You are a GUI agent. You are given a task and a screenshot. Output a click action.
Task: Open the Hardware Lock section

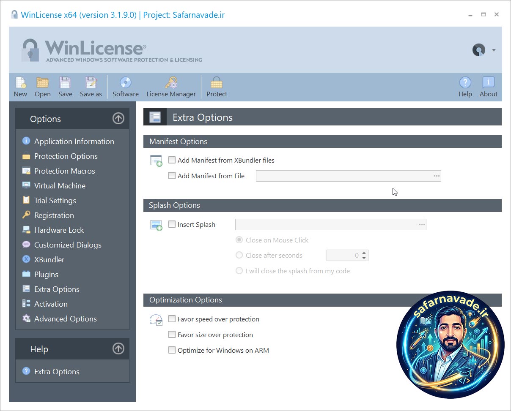tap(59, 230)
